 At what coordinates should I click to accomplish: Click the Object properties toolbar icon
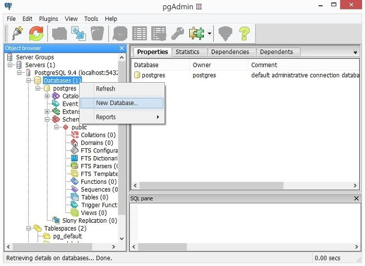pyautogui.click(x=59, y=33)
